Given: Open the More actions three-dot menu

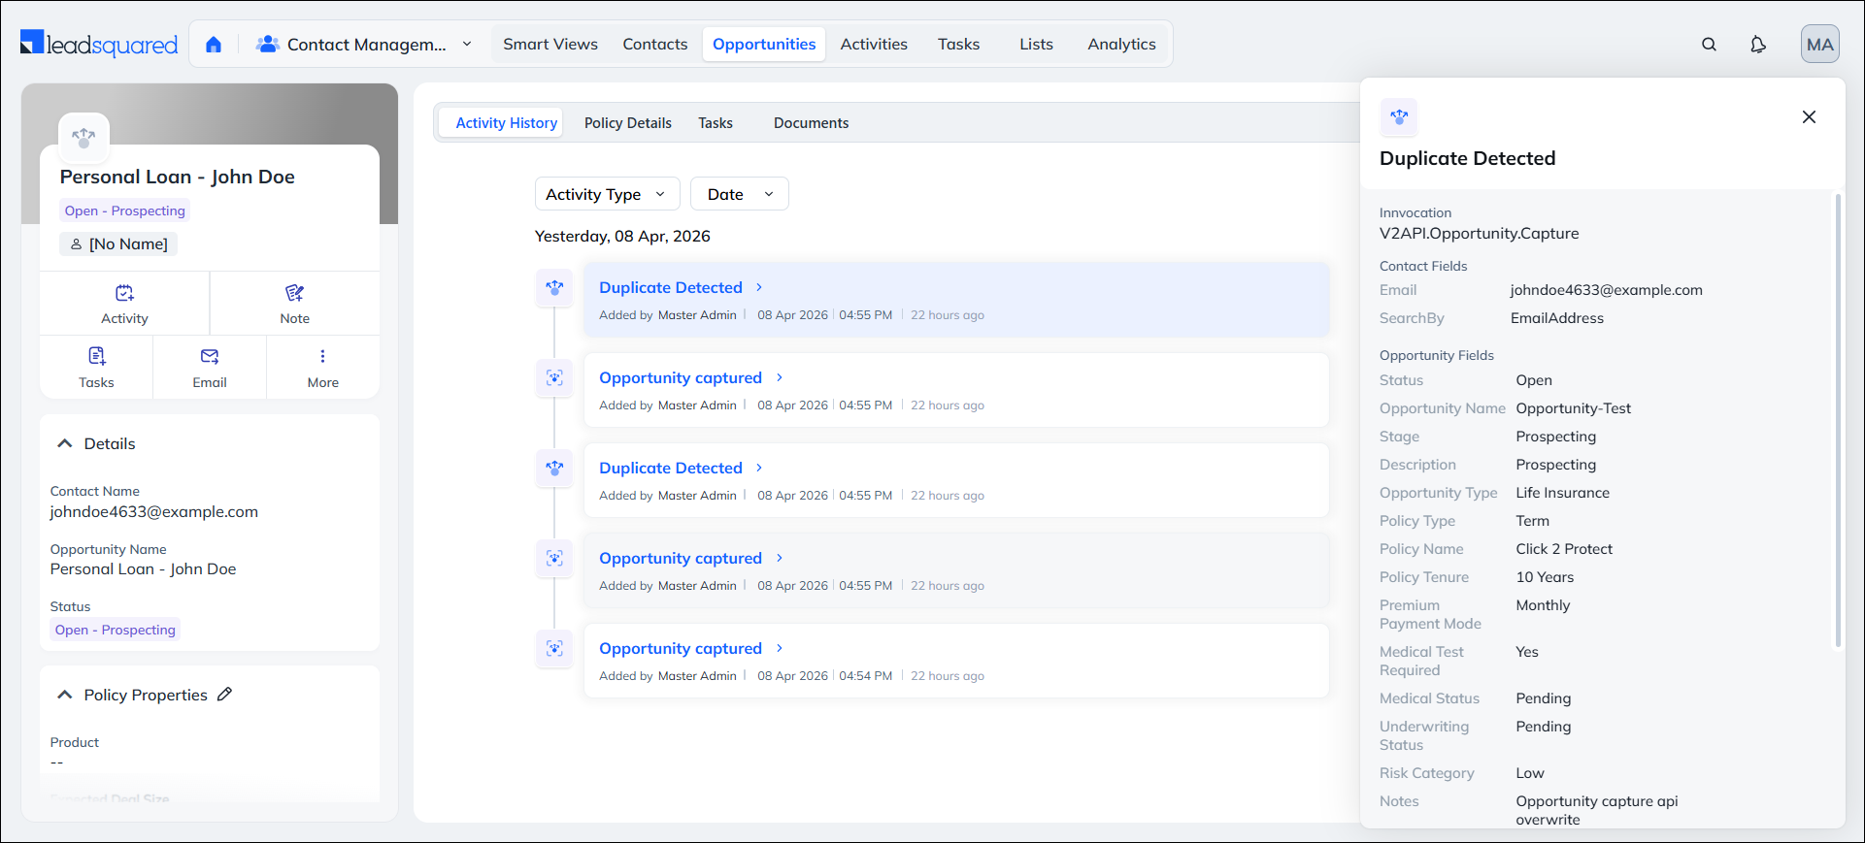Looking at the screenshot, I should click(322, 357).
